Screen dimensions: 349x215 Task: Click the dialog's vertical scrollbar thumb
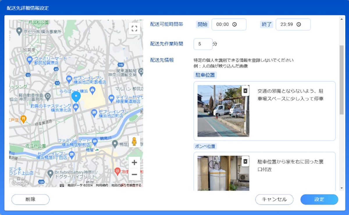pos(341,80)
